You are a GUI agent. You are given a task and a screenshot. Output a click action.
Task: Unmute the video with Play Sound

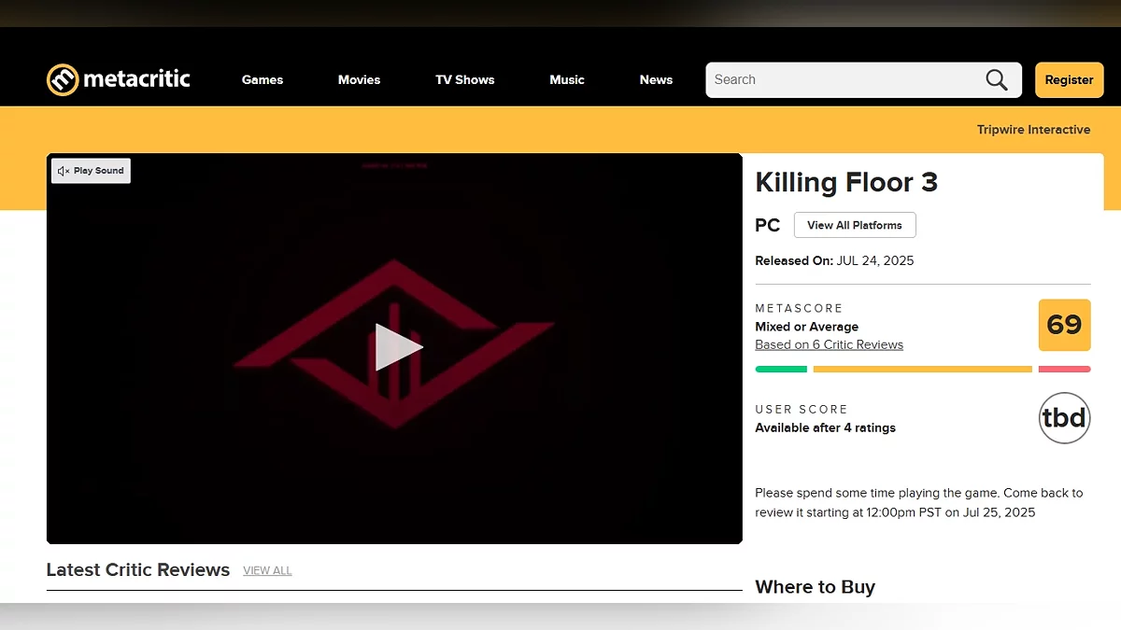91,171
